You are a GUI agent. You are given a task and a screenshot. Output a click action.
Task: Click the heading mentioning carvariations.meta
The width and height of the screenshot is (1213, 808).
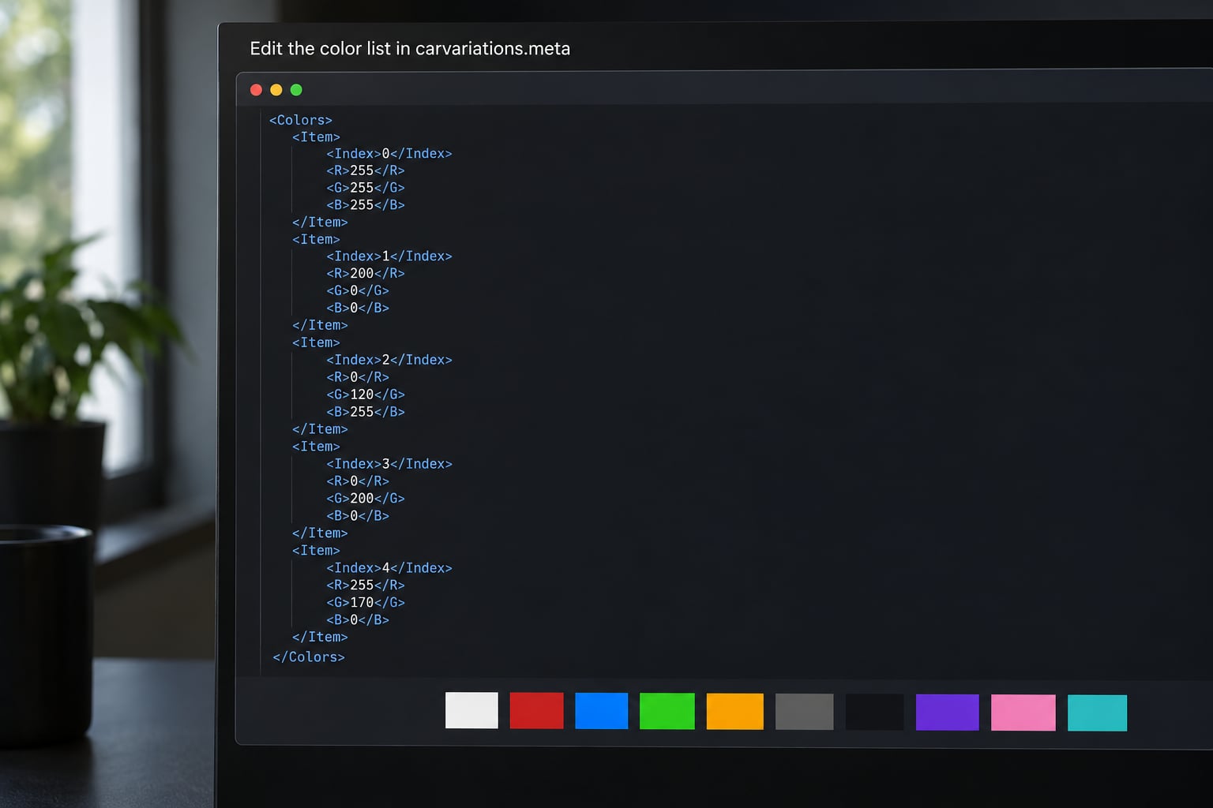pos(410,49)
